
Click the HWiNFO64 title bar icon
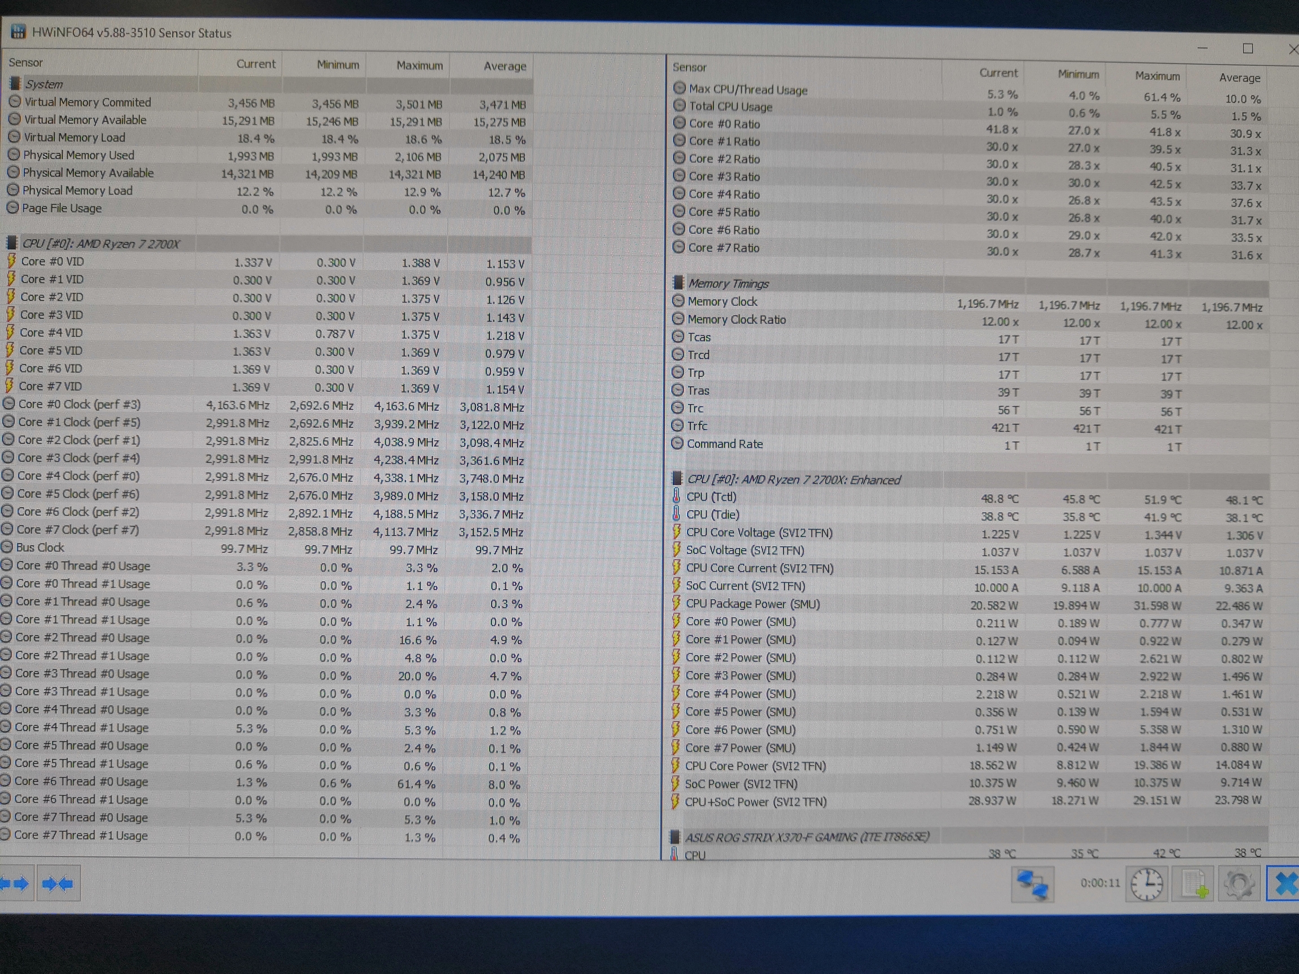(18, 32)
